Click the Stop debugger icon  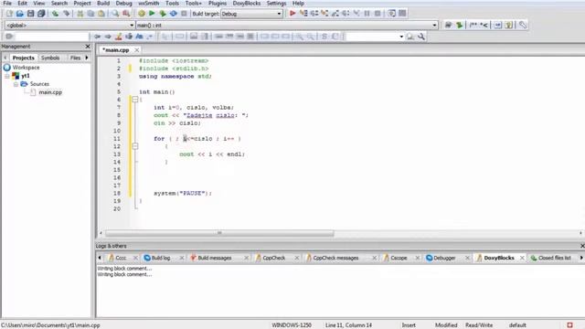point(378,14)
